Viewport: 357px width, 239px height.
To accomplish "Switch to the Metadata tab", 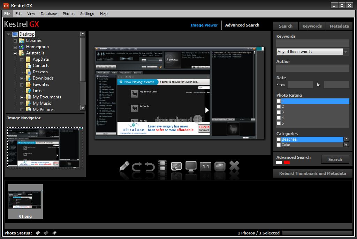I will 339,26.
